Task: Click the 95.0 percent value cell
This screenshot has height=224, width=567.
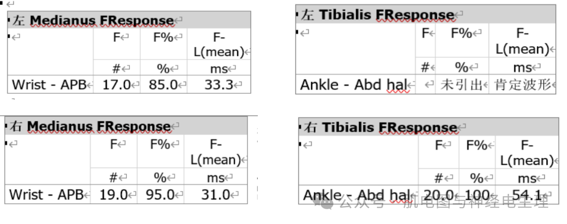Action: (160, 195)
